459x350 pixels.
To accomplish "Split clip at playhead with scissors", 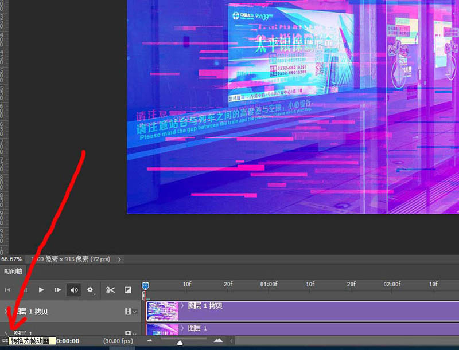I will tap(110, 290).
